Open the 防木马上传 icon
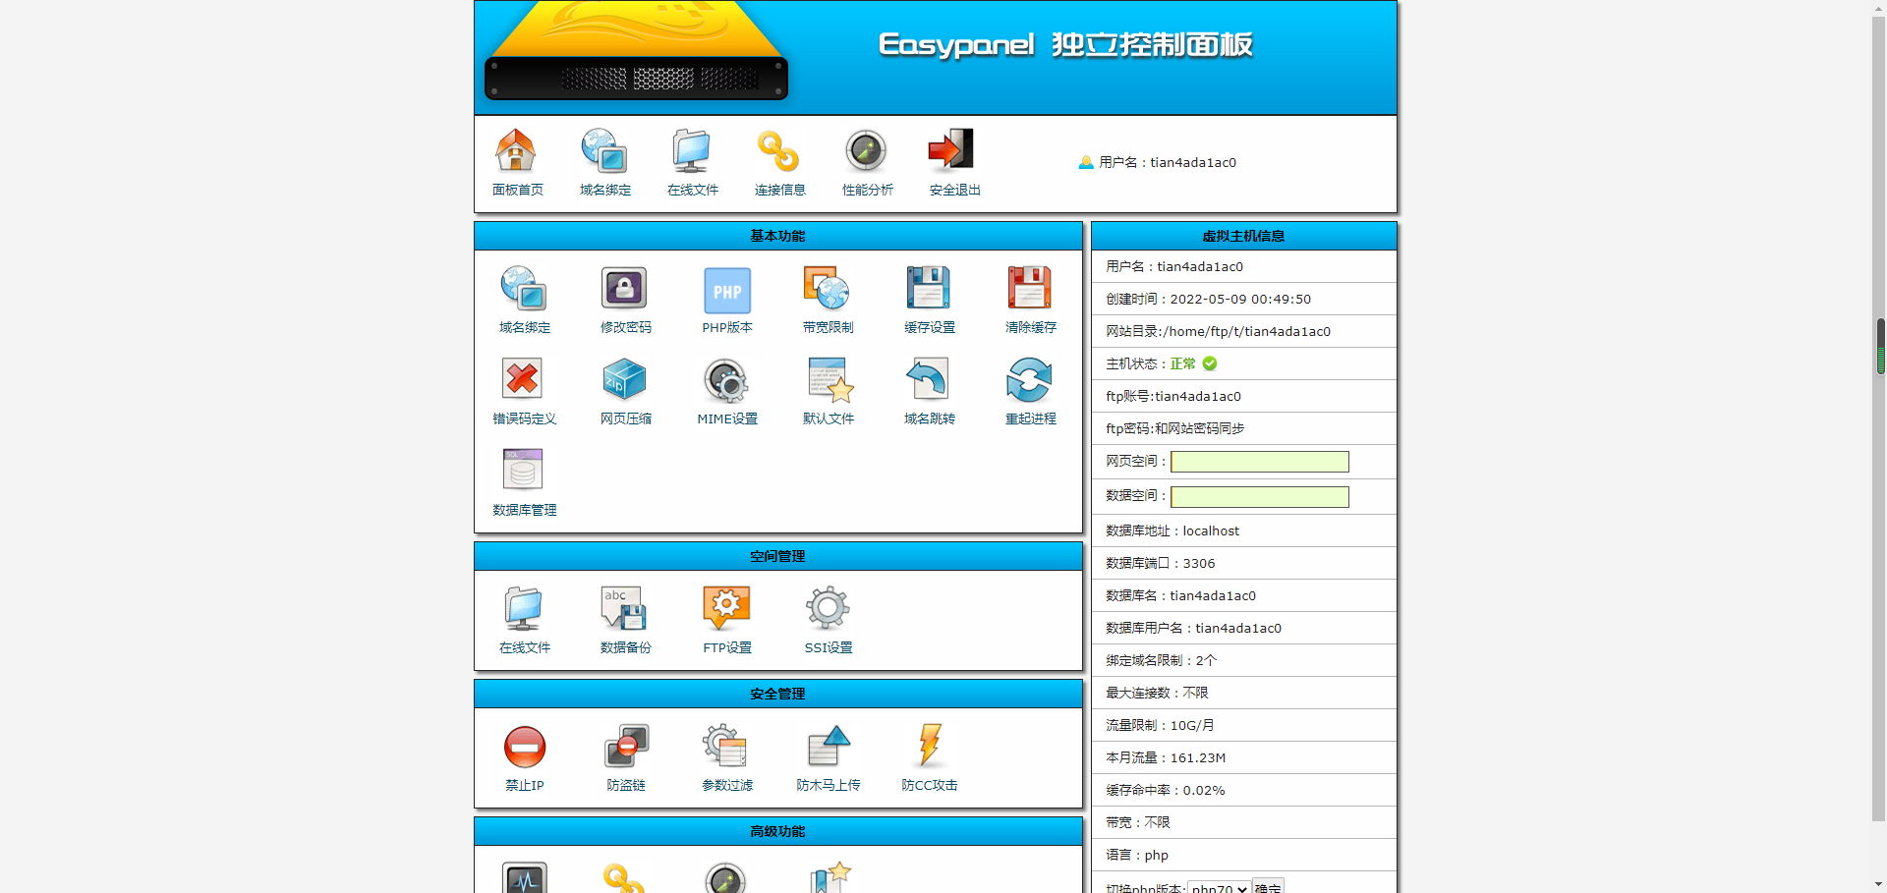 coord(828,747)
